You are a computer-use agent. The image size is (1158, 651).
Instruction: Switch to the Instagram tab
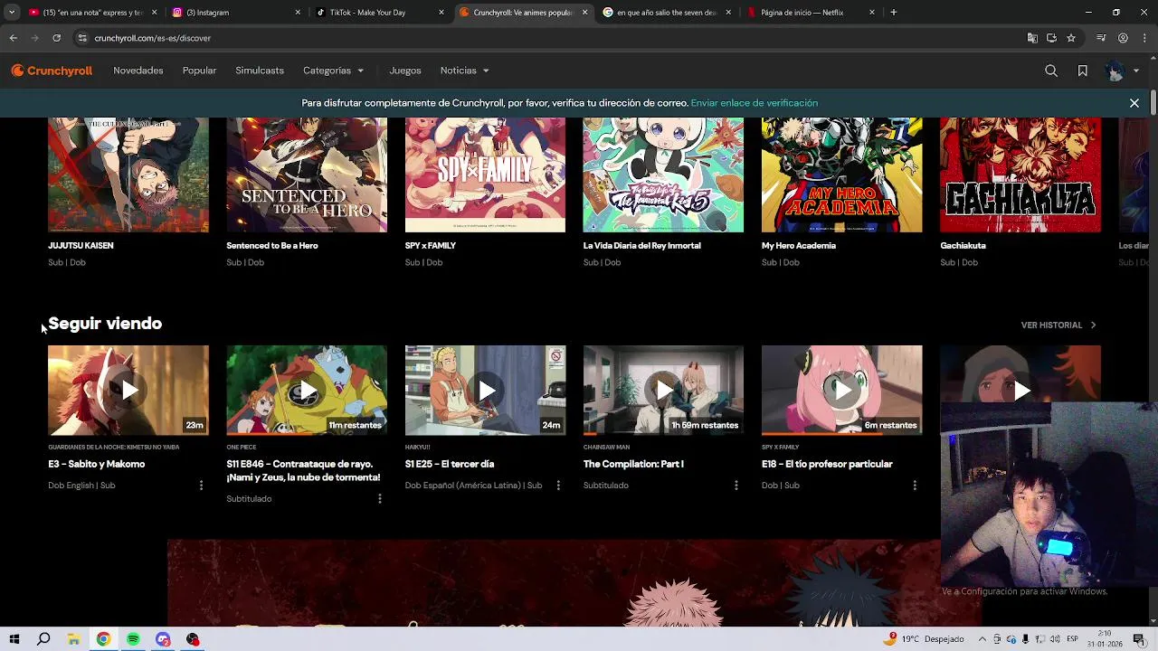(x=235, y=13)
